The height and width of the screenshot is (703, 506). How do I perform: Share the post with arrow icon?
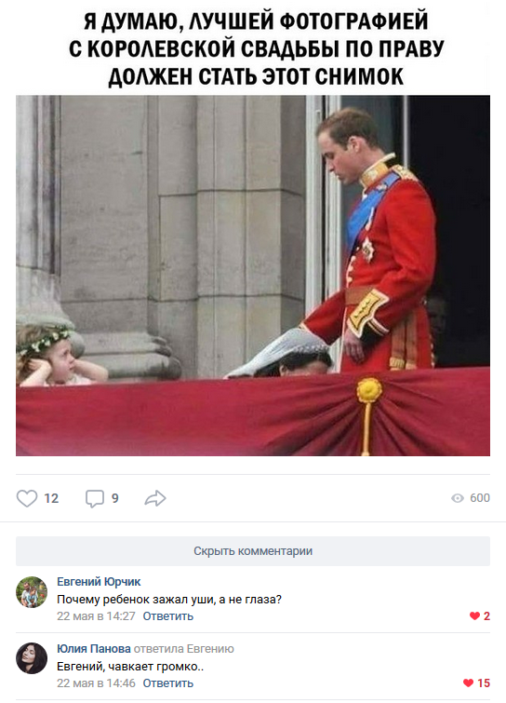point(155,498)
